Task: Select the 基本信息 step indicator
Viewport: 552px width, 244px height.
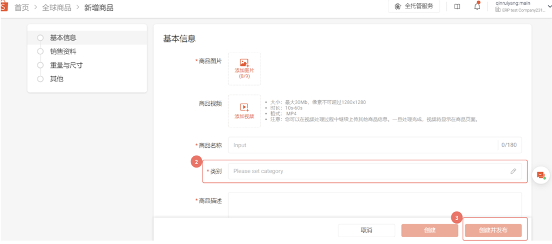Action: click(x=40, y=38)
